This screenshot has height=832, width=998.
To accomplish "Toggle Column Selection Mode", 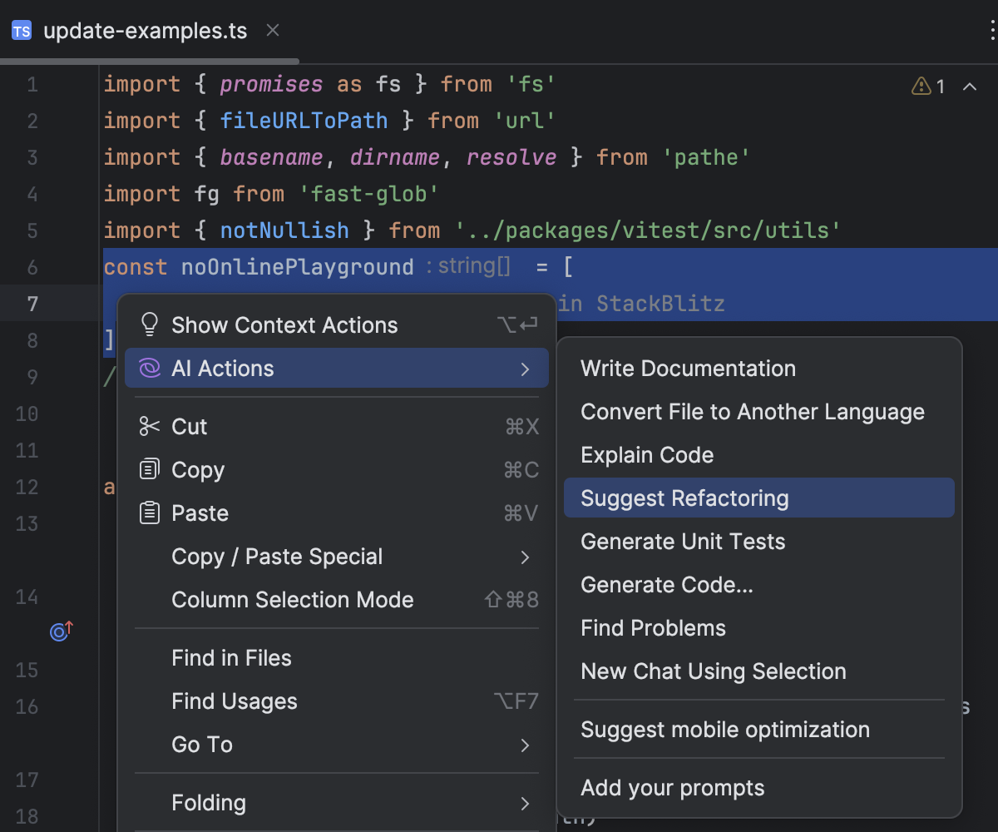I will coord(292,600).
